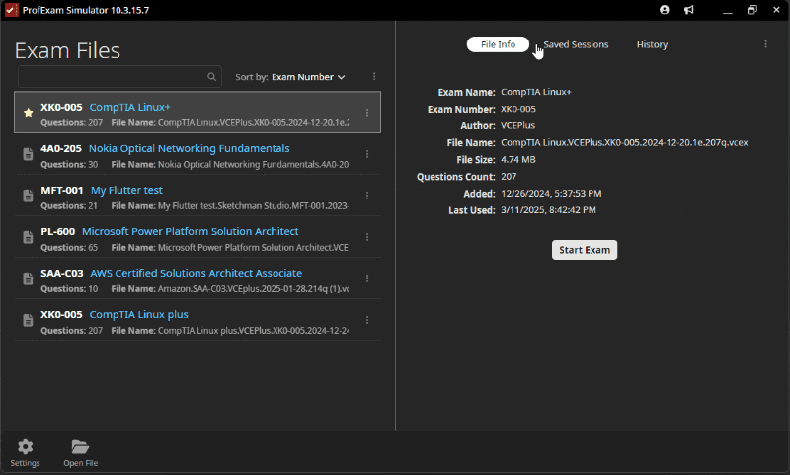The image size is (790, 475).
Task: Open the details panel three-dot menu
Action: point(766,44)
